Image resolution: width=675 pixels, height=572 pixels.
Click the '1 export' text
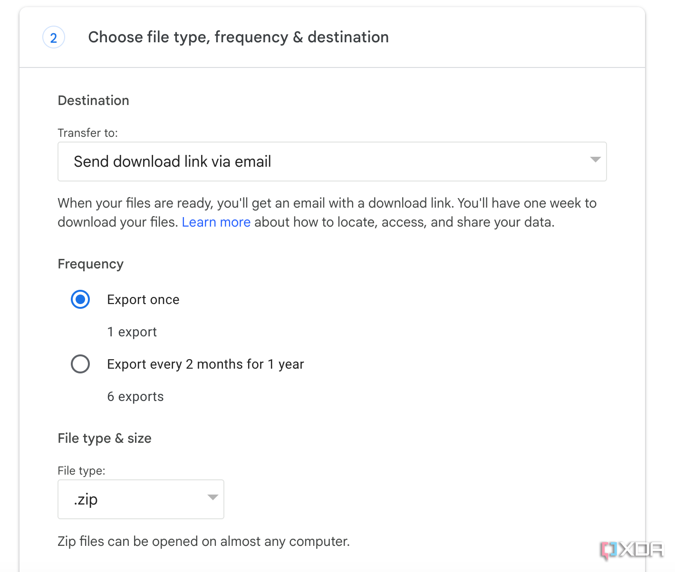pyautogui.click(x=132, y=332)
